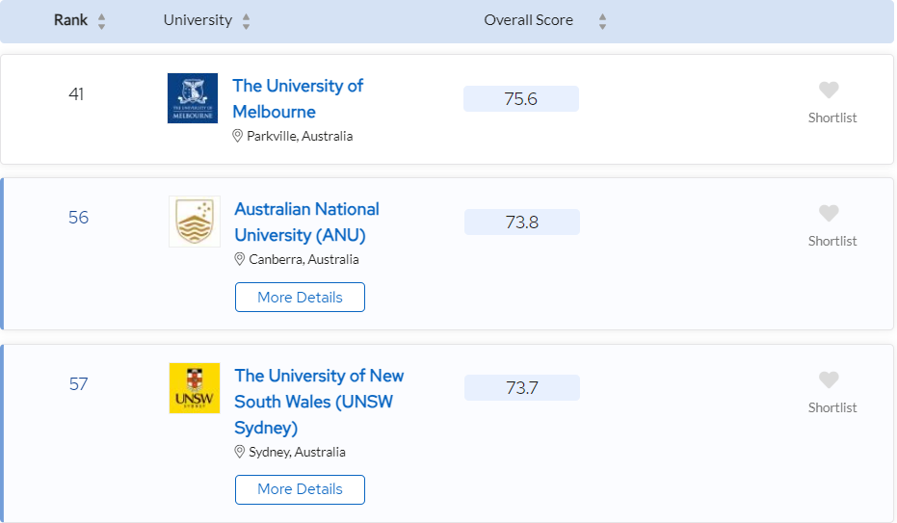Image resolution: width=897 pixels, height=523 pixels.
Task: Click the yellow UNSW logo
Action: coord(195,388)
